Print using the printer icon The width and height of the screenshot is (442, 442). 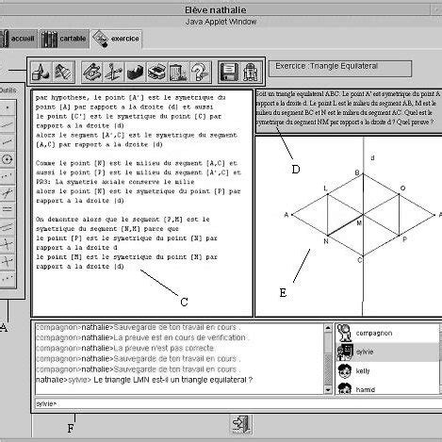tap(156, 72)
